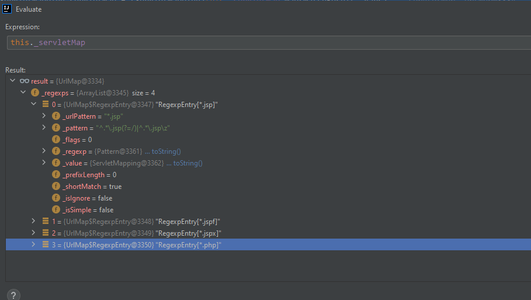Screen dimensions: 531x300
Task: Click the field icon of _regexps
Action: point(35,92)
